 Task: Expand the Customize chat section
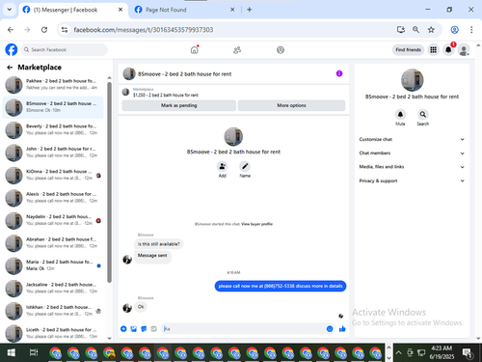click(412, 139)
